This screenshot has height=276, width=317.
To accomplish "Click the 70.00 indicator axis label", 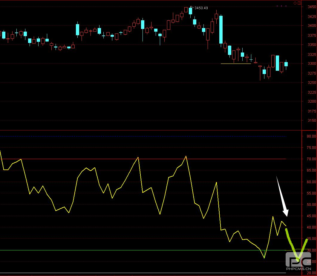I will (311, 159).
